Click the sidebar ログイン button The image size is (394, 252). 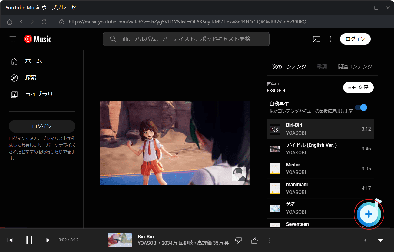42,126
